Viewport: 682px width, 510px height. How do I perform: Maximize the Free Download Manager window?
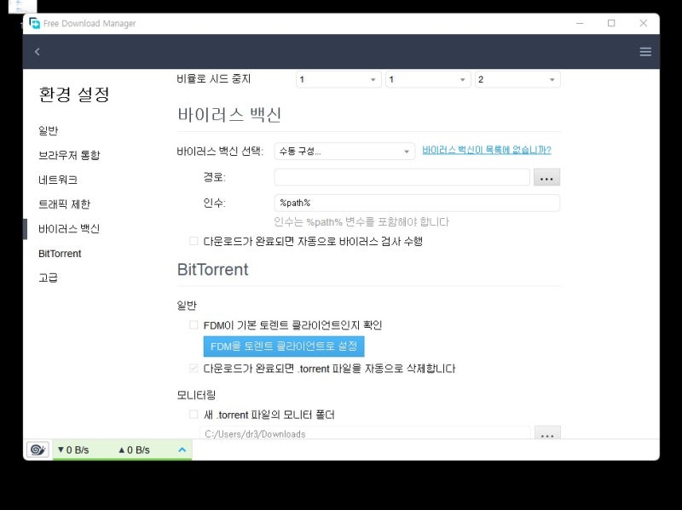[x=611, y=23]
